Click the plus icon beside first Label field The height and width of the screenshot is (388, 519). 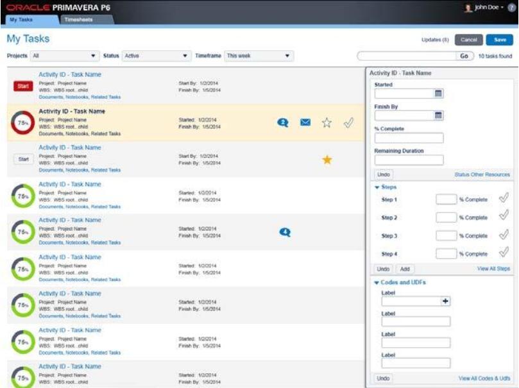point(446,301)
